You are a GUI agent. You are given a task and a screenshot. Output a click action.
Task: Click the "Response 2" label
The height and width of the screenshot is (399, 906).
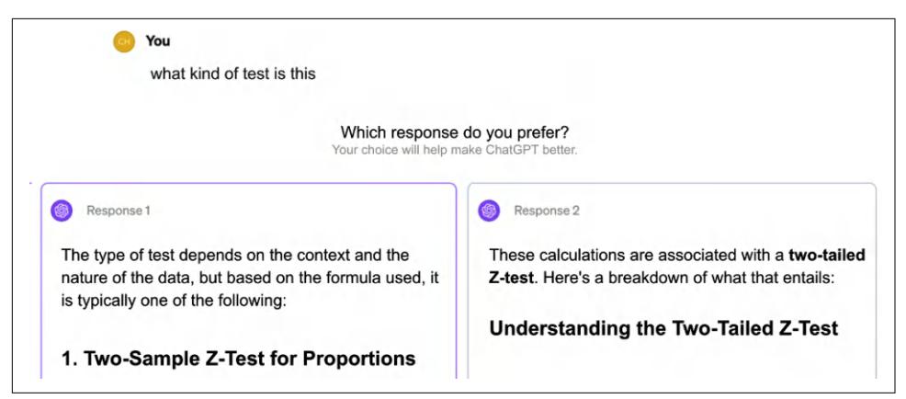tap(546, 211)
